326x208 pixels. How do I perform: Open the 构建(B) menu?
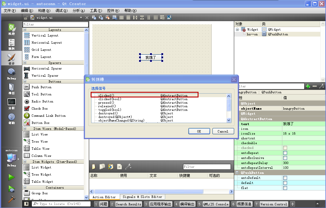coord(44,11)
